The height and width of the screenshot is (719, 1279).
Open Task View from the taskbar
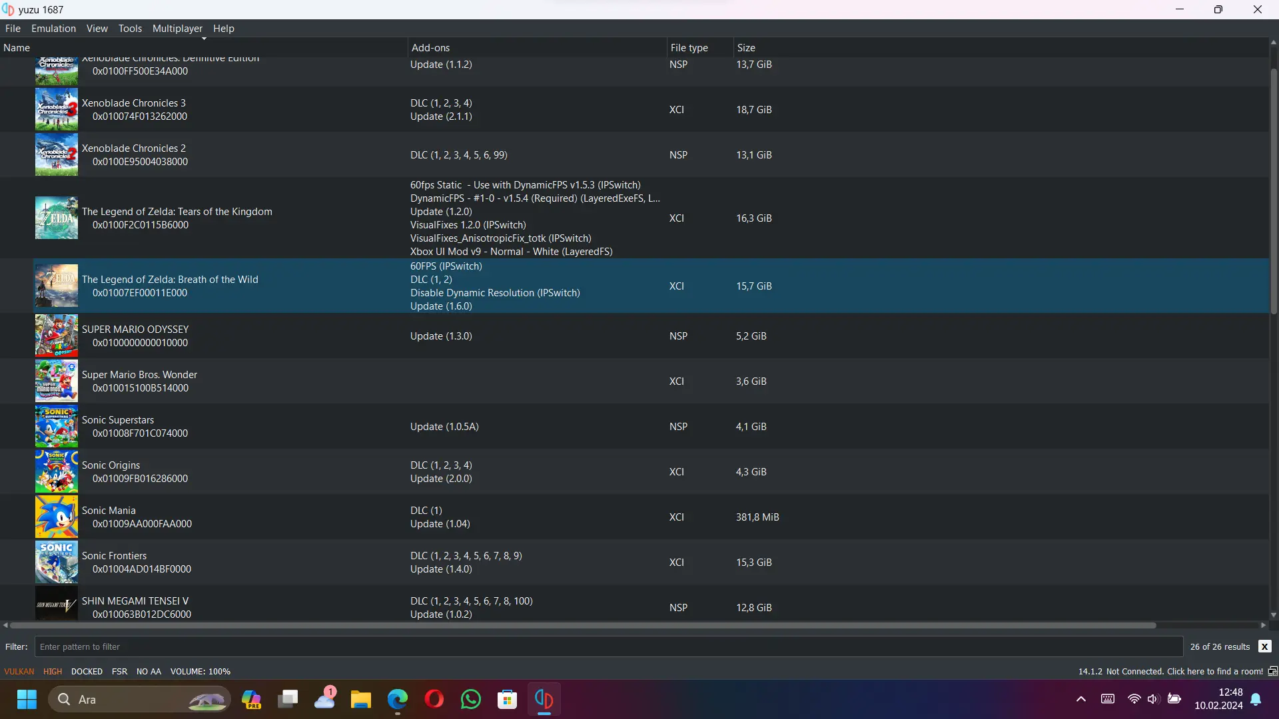tap(288, 700)
